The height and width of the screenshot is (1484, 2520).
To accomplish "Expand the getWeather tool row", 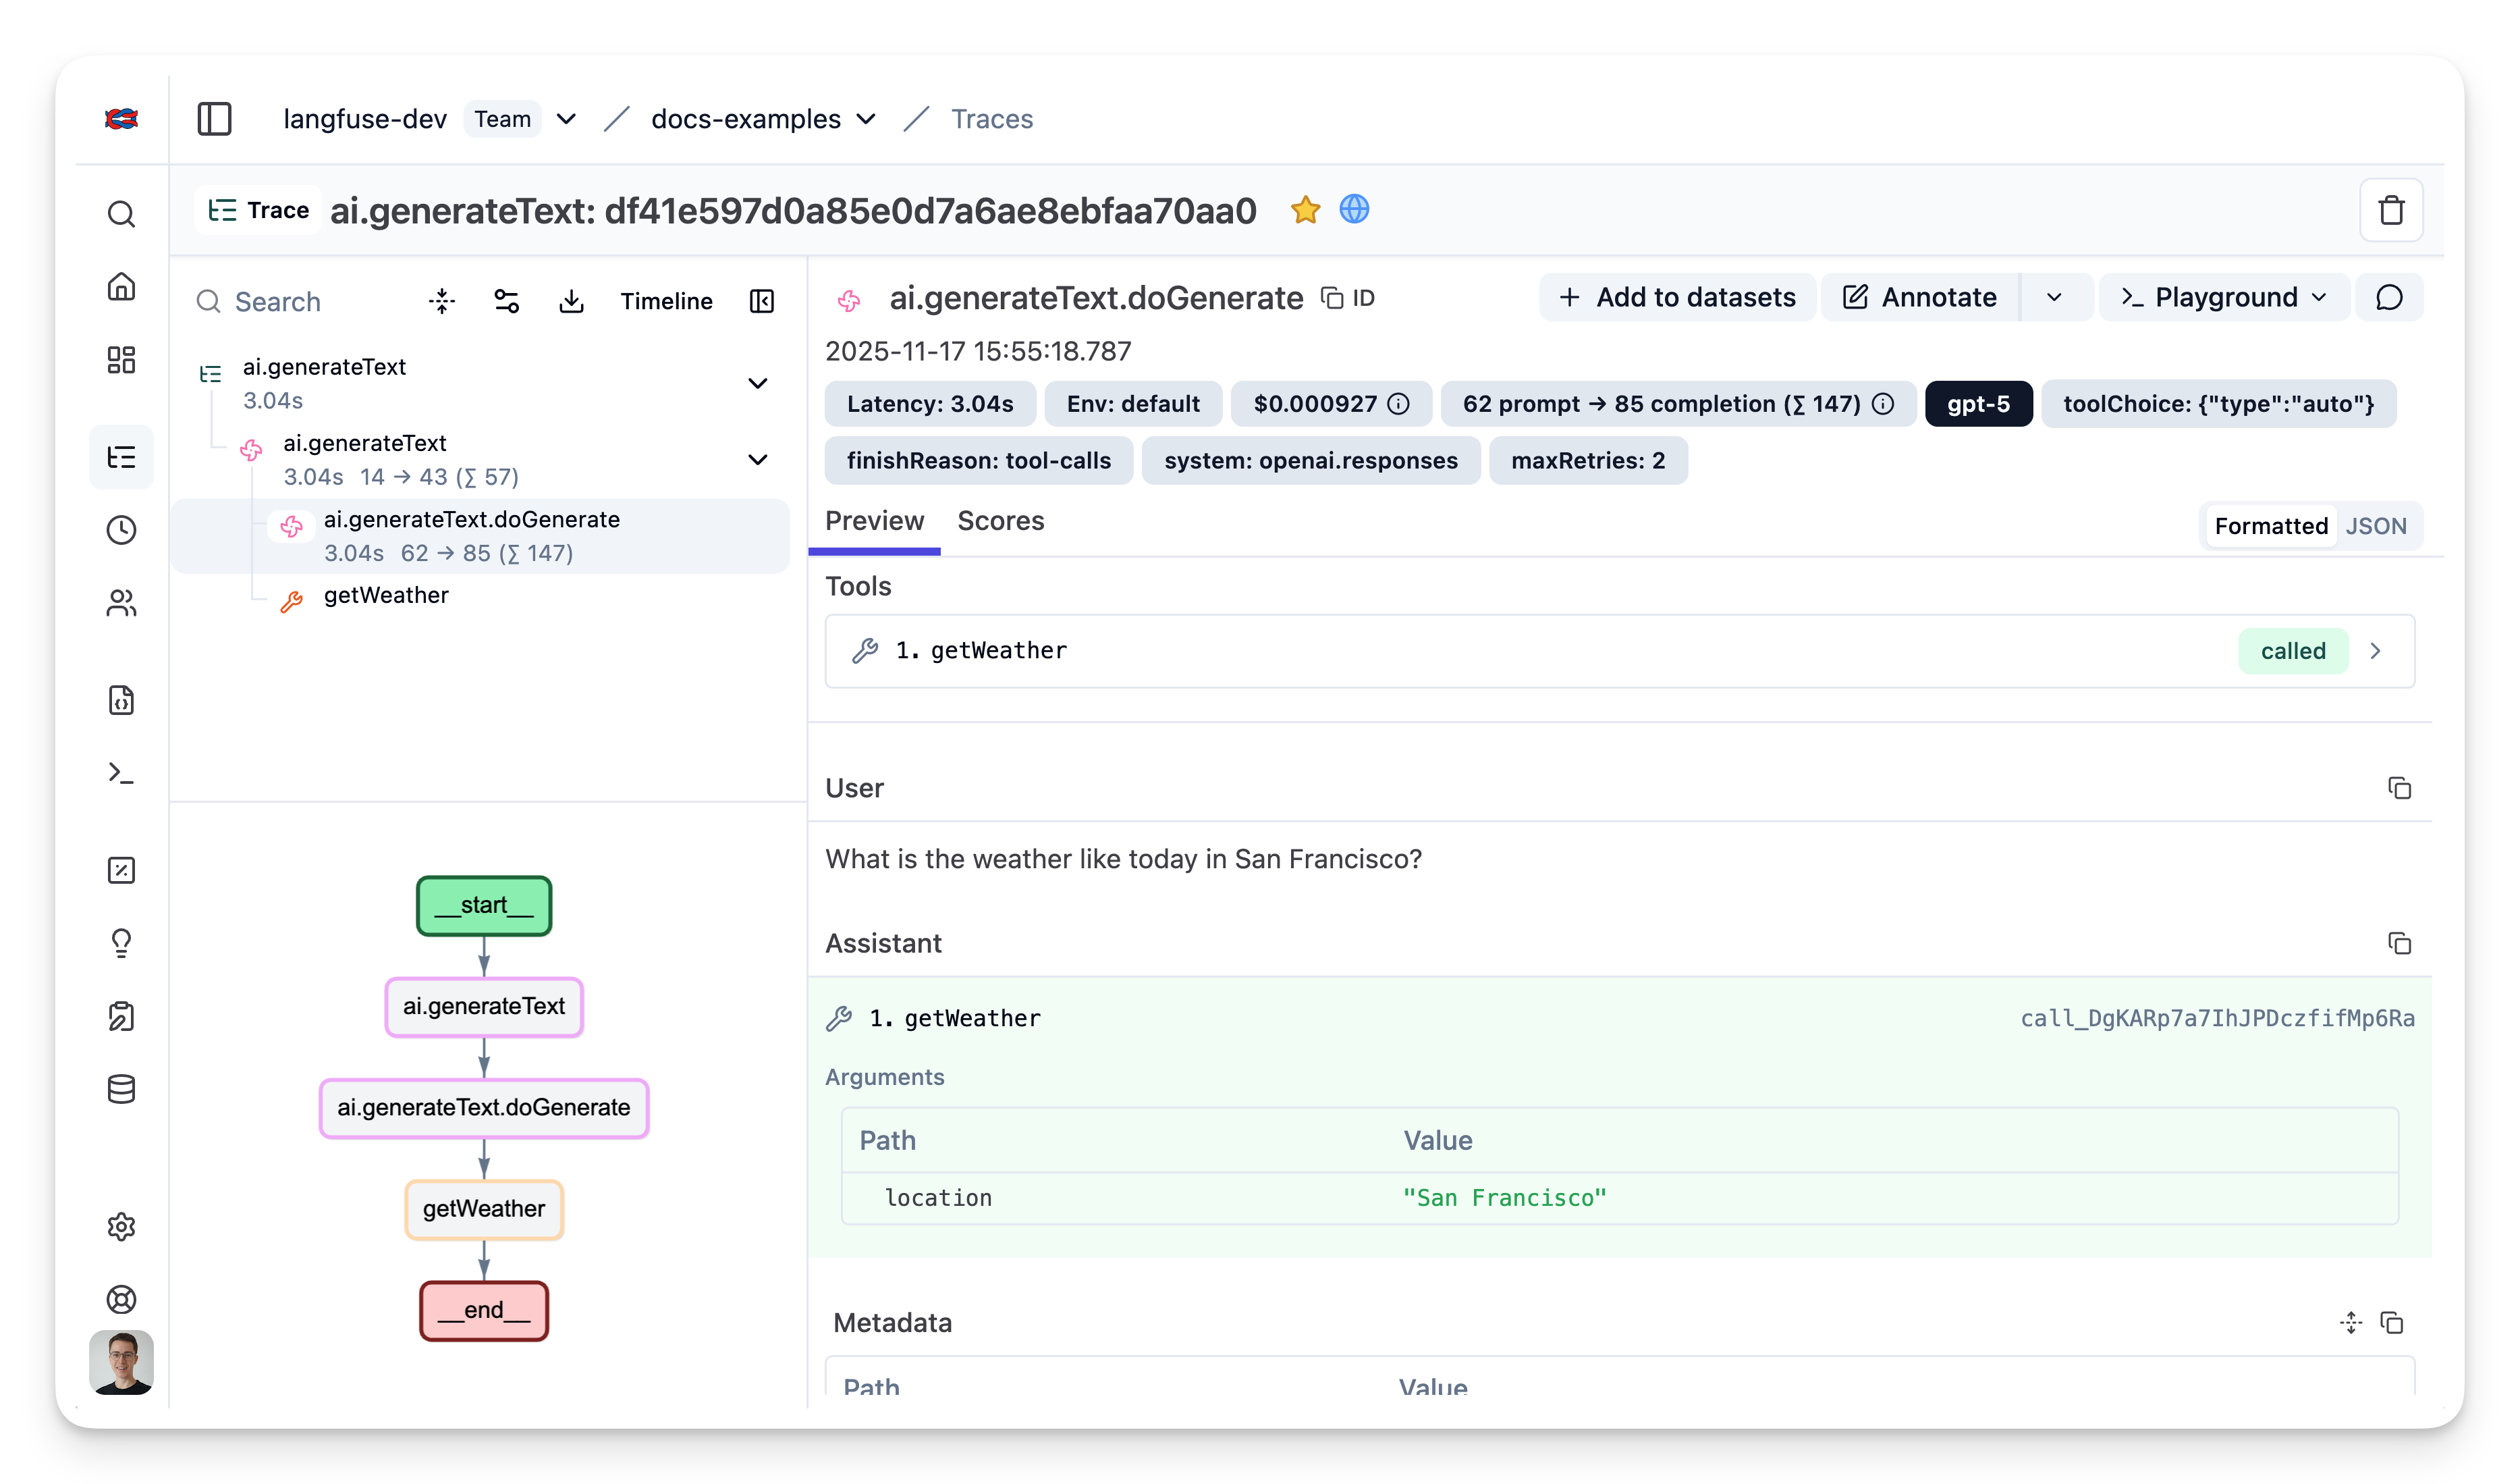I will [x=2375, y=652].
